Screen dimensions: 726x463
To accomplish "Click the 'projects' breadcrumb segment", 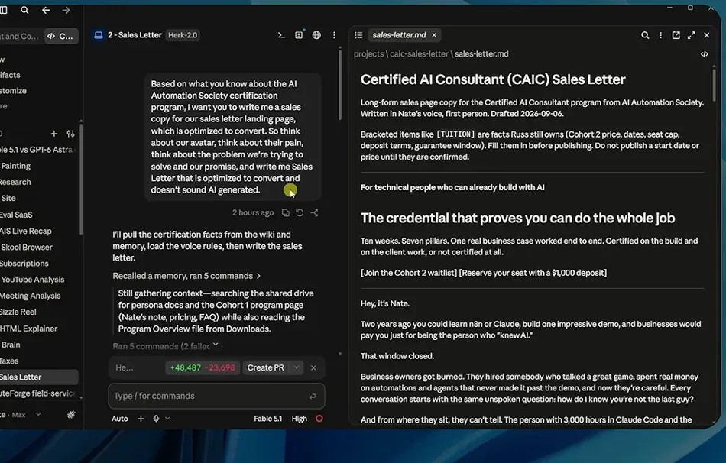I will click(x=368, y=54).
